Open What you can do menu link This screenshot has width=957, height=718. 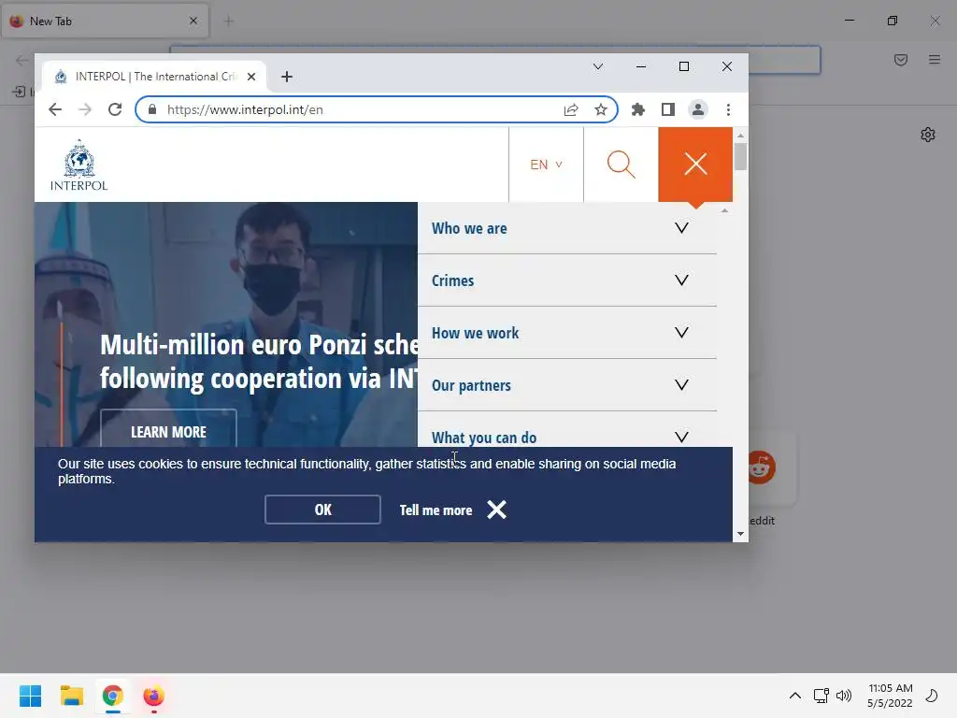[x=484, y=438]
